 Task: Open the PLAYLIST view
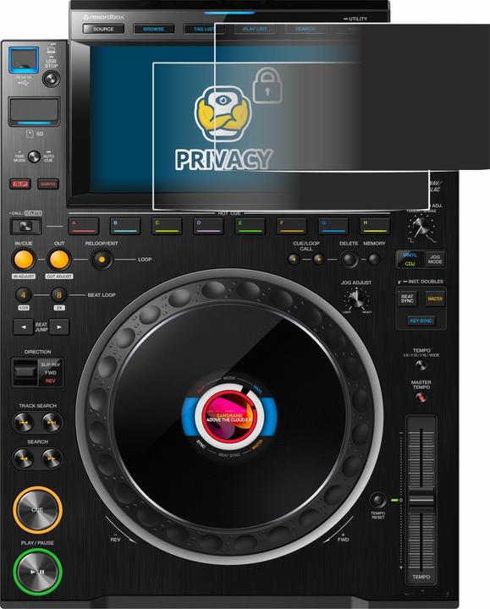[x=255, y=29]
